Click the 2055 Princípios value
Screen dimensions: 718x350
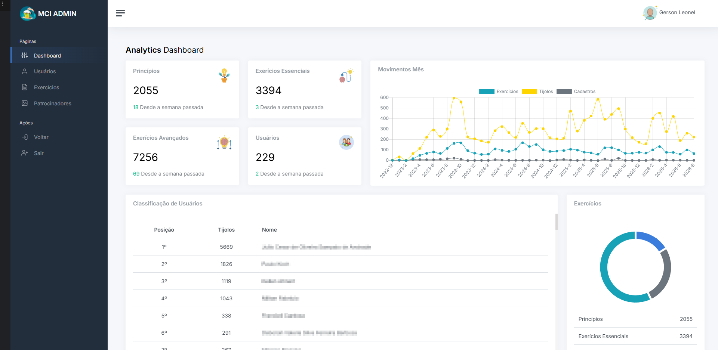pos(146,90)
